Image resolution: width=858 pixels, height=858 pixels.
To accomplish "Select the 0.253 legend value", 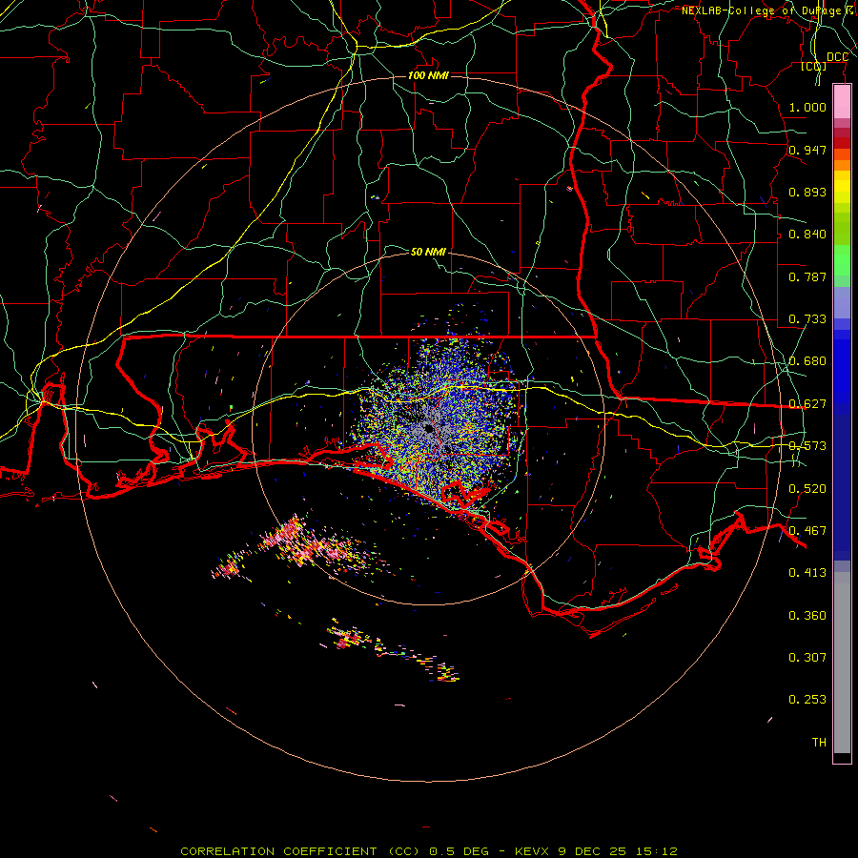I will (807, 700).
